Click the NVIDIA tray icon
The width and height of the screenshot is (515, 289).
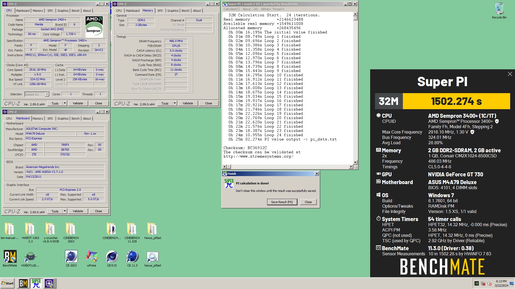coord(477,283)
